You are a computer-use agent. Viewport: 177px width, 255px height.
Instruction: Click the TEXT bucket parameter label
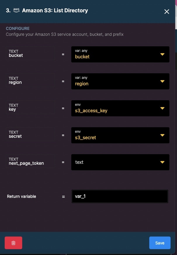[x=30, y=53]
